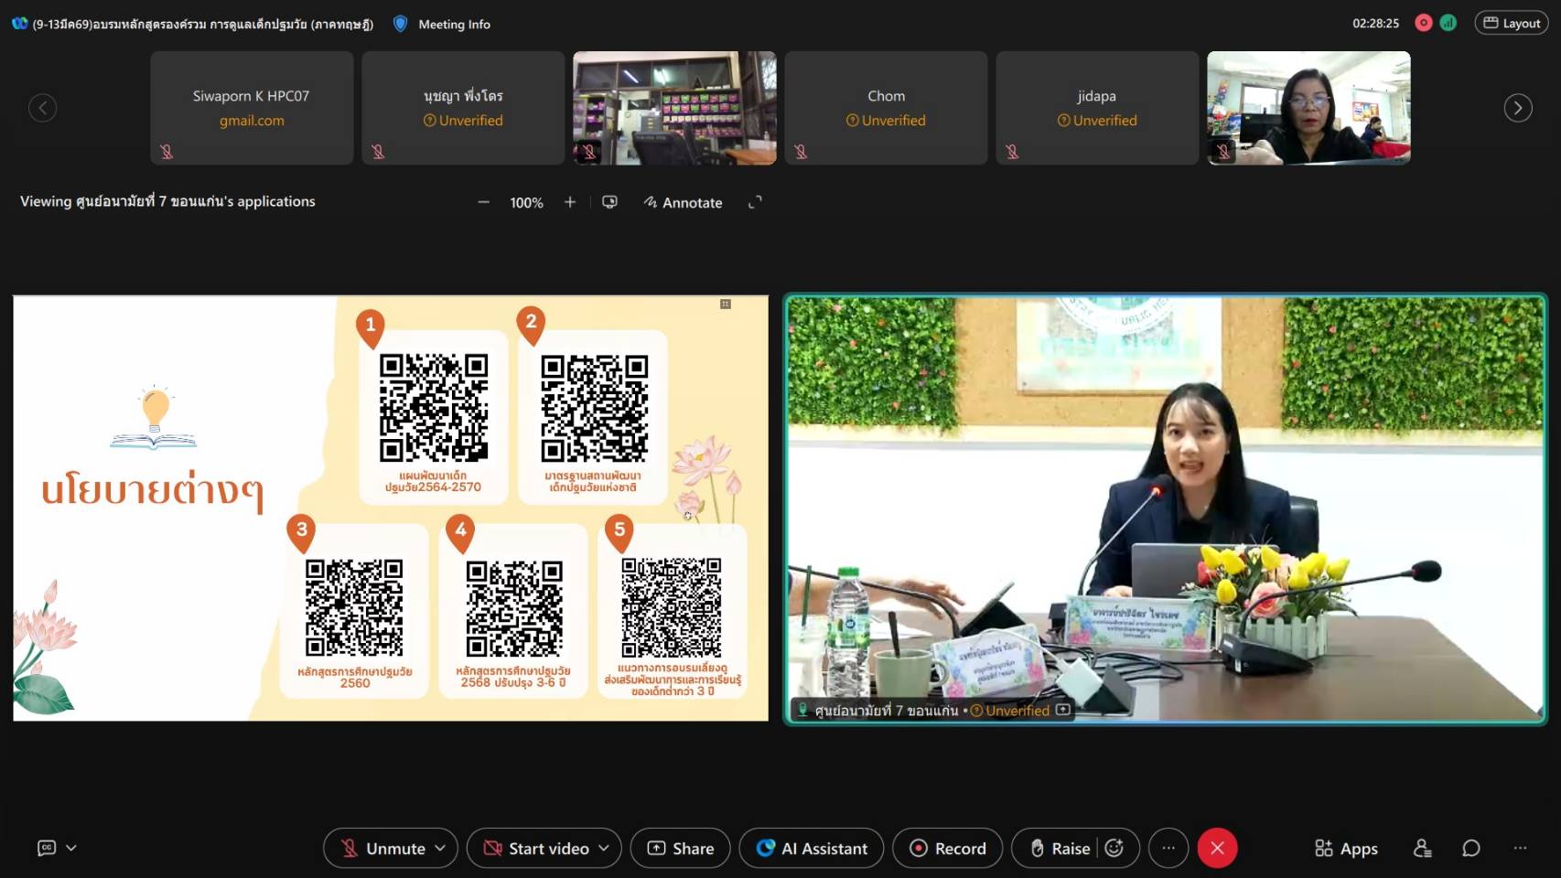The width and height of the screenshot is (1561, 878).
Task: Click the fullscreen expand icon beside Annotate
Action: pos(755,202)
